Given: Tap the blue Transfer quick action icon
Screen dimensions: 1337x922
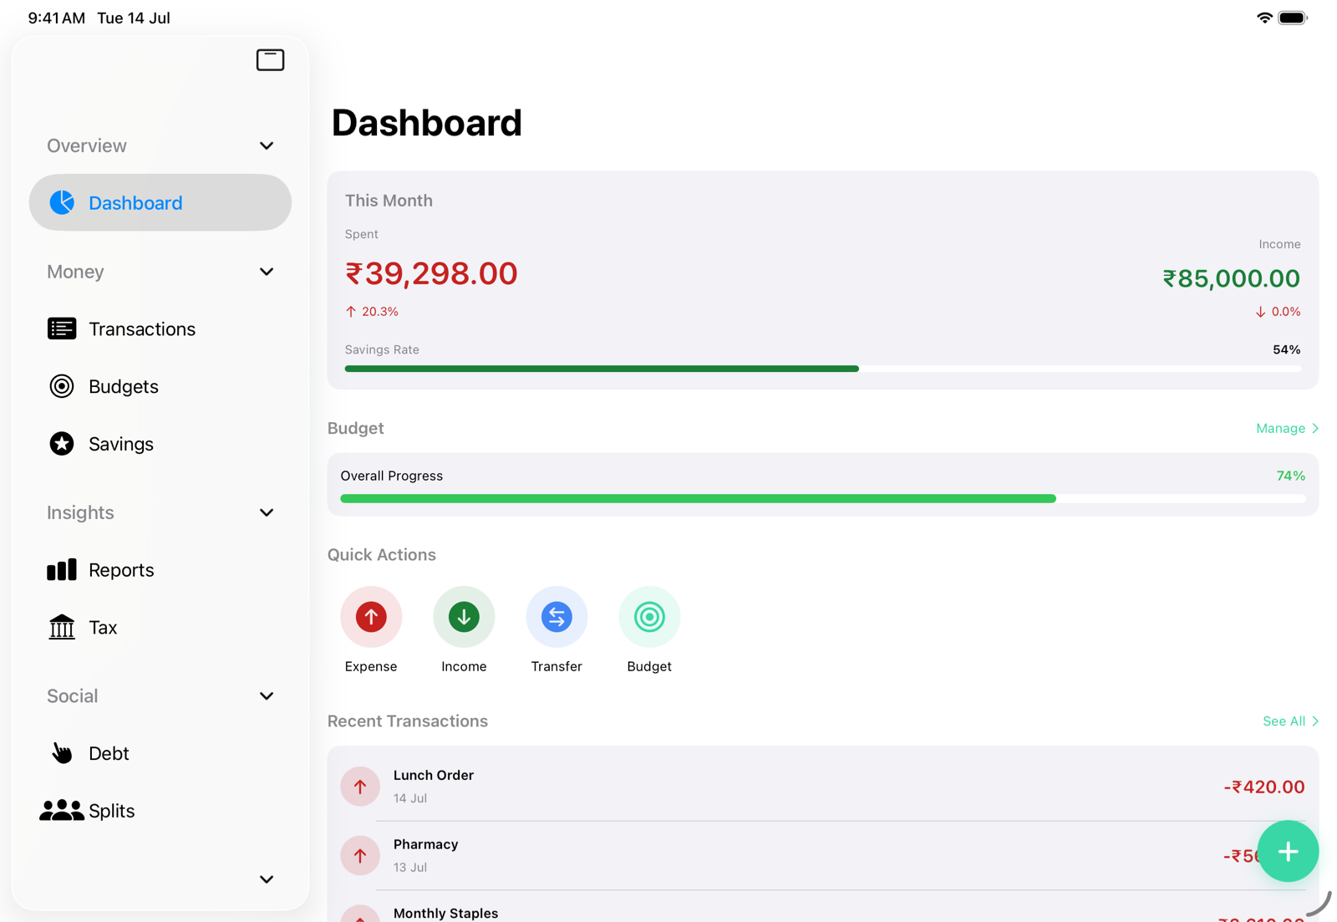Looking at the screenshot, I should point(557,617).
